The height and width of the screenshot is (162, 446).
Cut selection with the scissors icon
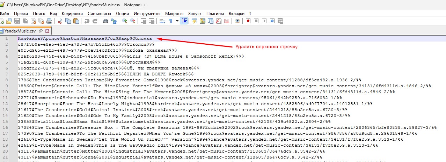[60, 21]
